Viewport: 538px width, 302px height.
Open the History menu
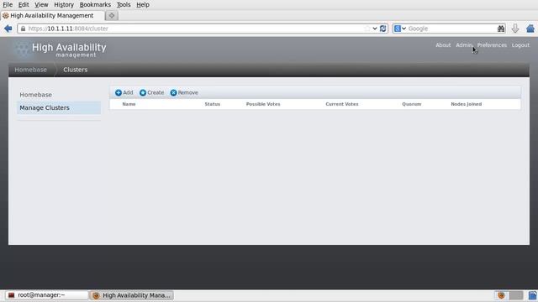point(64,5)
